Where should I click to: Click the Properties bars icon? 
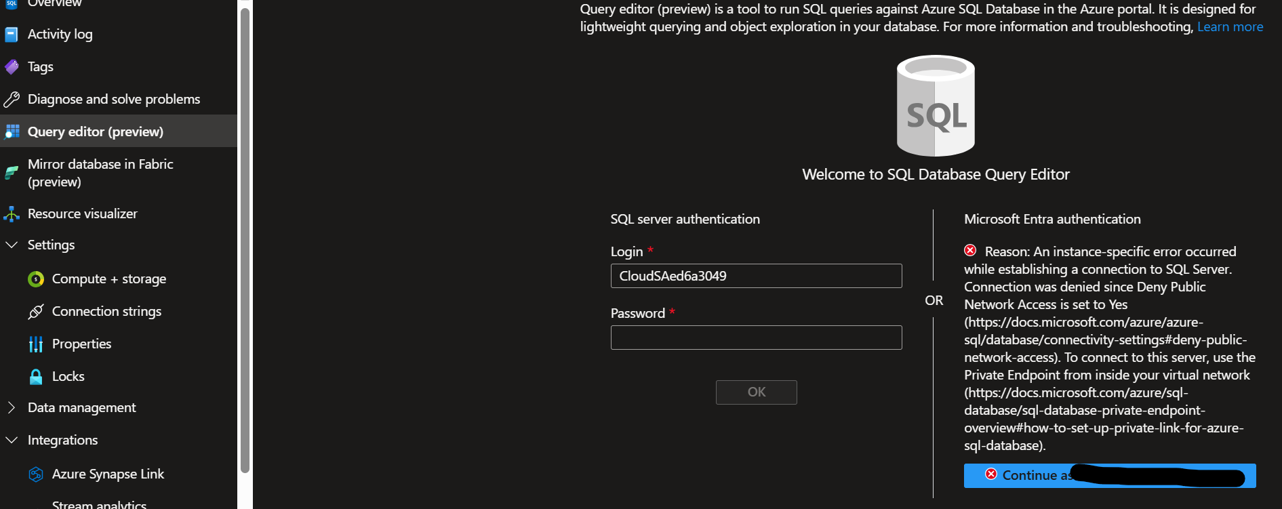click(x=36, y=344)
